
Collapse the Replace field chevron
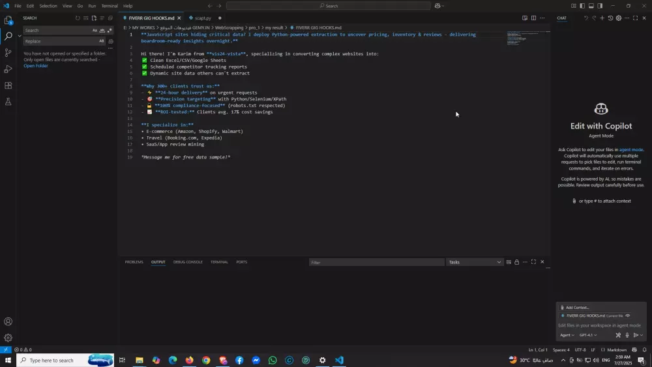(x=20, y=36)
